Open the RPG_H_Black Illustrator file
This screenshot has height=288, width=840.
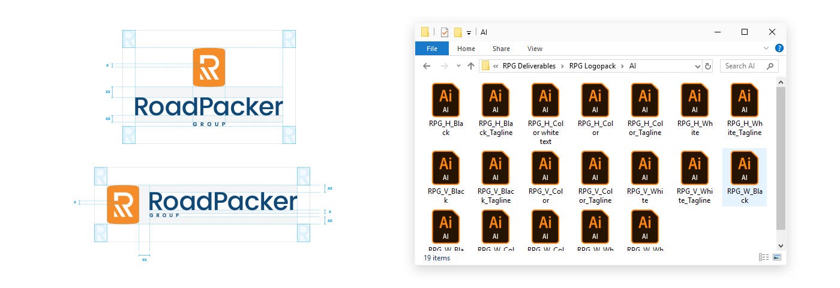click(x=446, y=100)
